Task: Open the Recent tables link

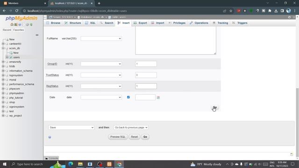Action: (7, 30)
